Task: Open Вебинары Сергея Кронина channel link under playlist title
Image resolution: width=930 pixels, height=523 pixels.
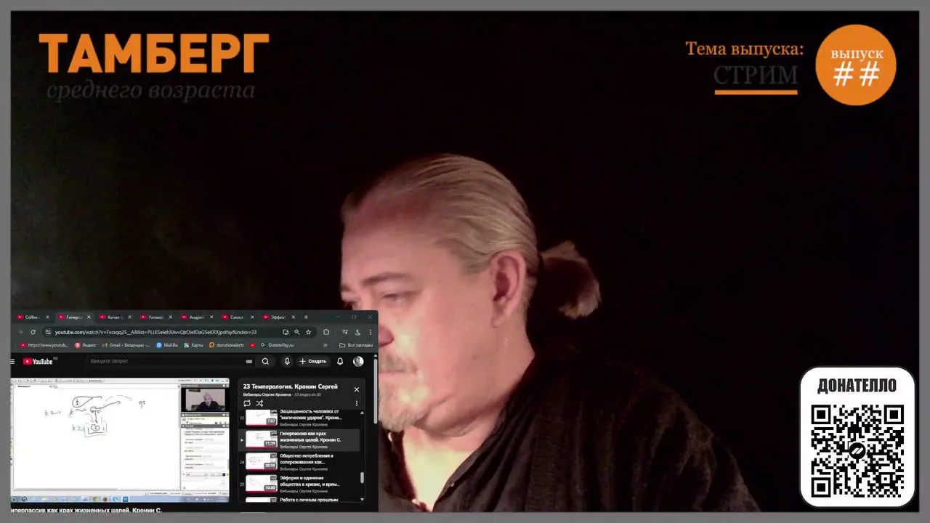Action: point(267,394)
